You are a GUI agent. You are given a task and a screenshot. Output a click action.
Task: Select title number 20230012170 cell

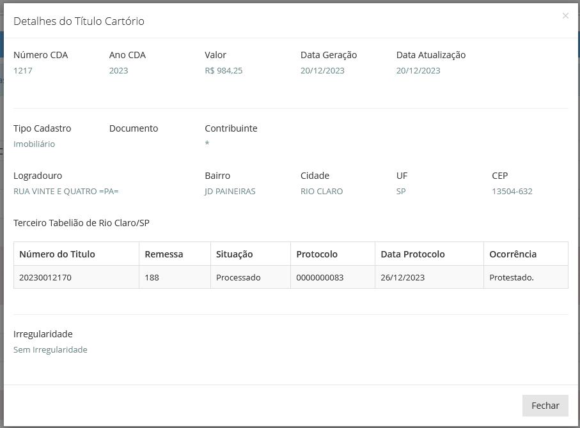pos(76,277)
